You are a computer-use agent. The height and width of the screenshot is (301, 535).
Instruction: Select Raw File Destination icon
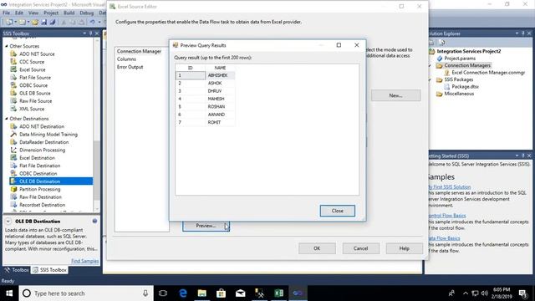(x=13, y=197)
